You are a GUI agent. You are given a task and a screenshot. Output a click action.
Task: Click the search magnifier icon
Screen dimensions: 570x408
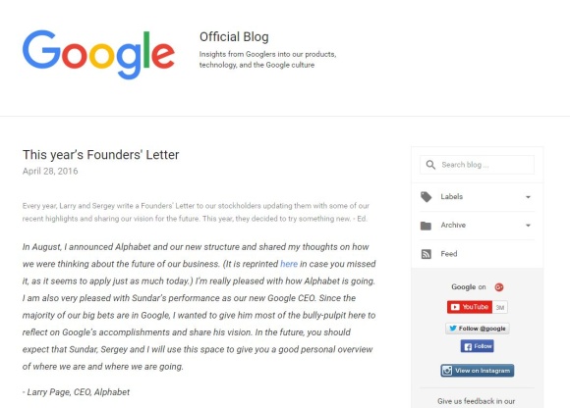[x=430, y=165]
